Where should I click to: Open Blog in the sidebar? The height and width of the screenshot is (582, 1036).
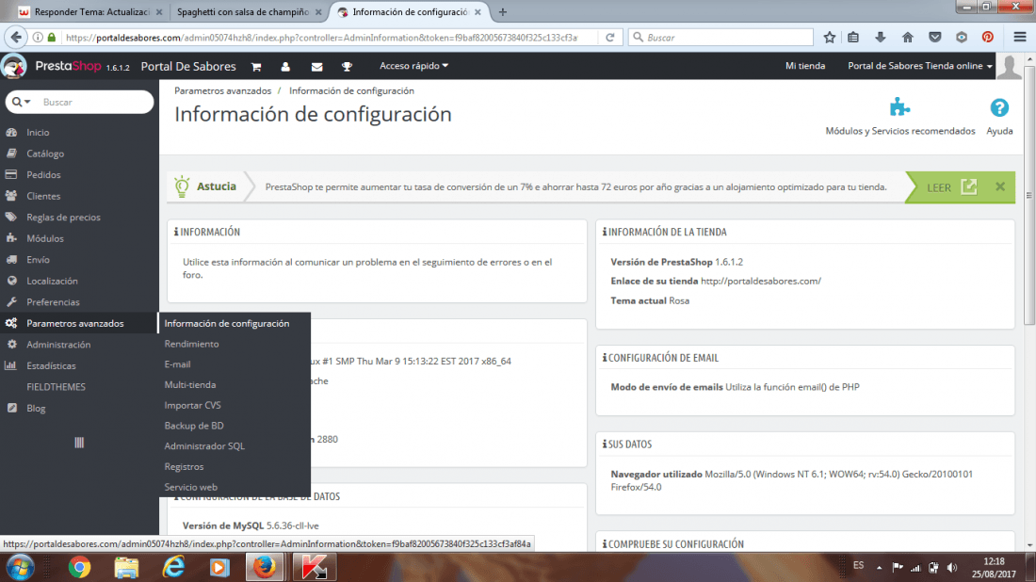(x=36, y=409)
